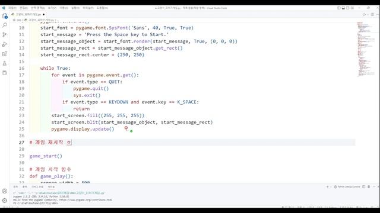Toggle the primary side bar layout icon
The width and height of the screenshot is (380, 213).
pos(339,8)
